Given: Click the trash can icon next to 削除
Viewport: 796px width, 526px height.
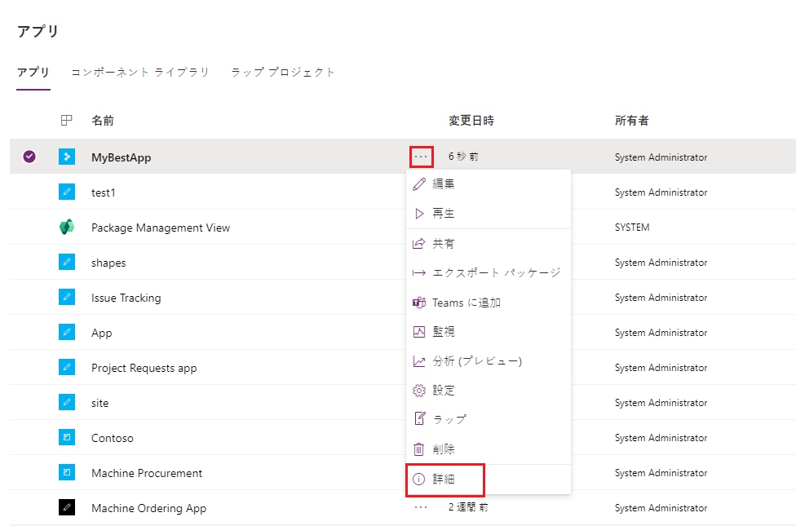Looking at the screenshot, I should 419,449.
